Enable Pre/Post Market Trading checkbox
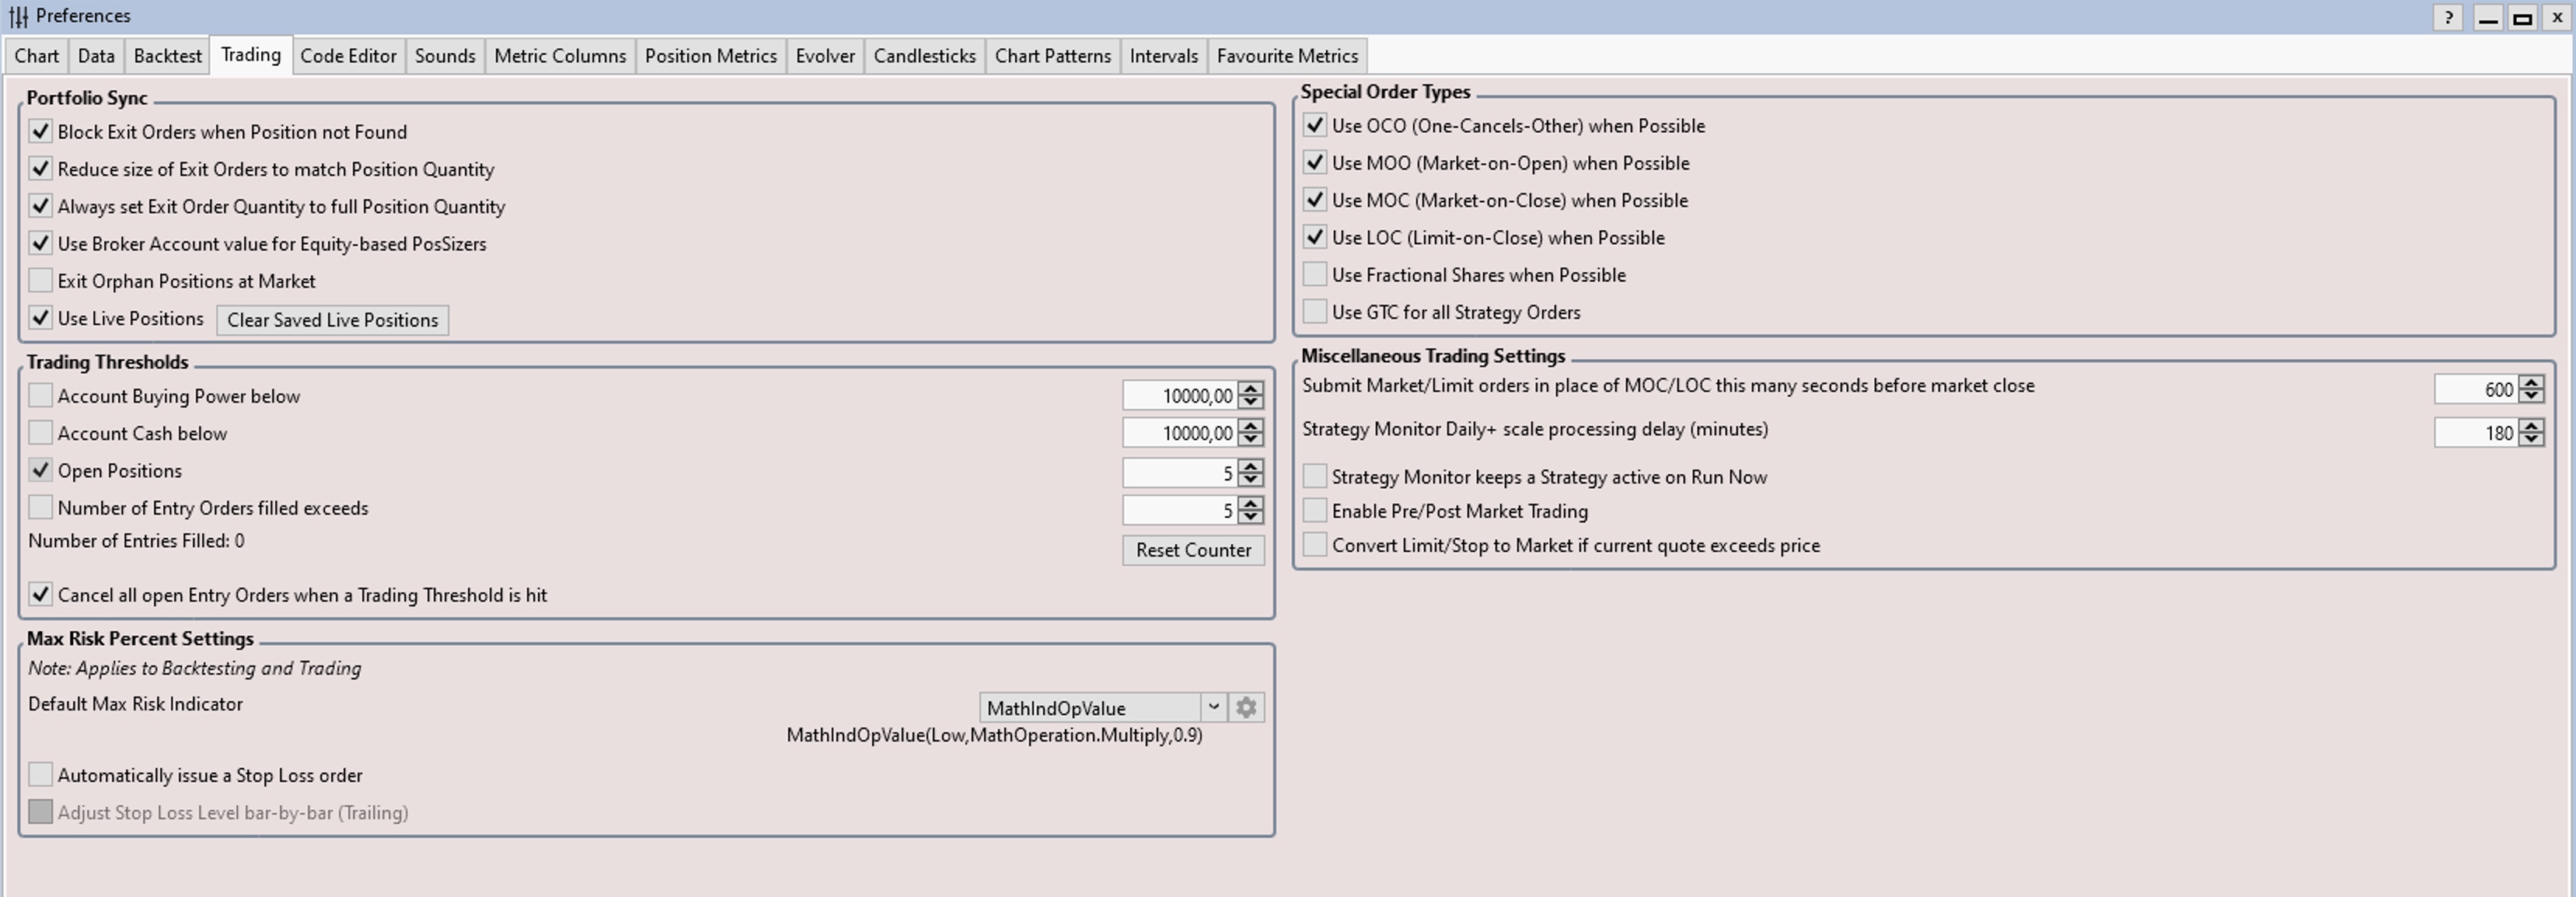Image resolution: width=2576 pixels, height=897 pixels. (1315, 511)
